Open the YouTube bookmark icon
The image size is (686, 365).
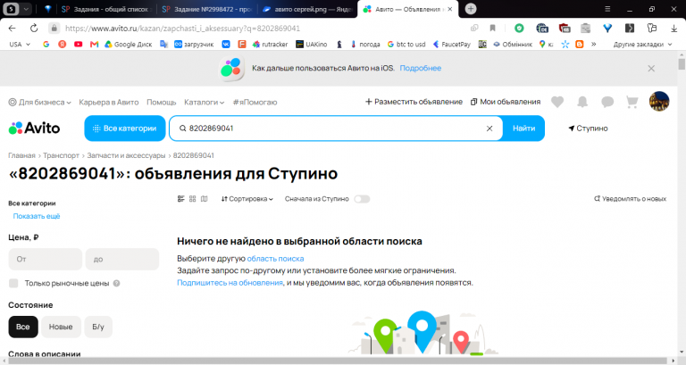click(79, 44)
